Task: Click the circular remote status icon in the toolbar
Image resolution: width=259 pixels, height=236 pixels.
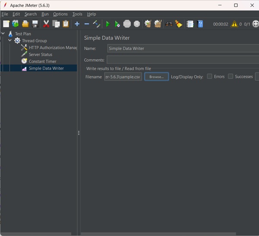Action: pos(256,24)
